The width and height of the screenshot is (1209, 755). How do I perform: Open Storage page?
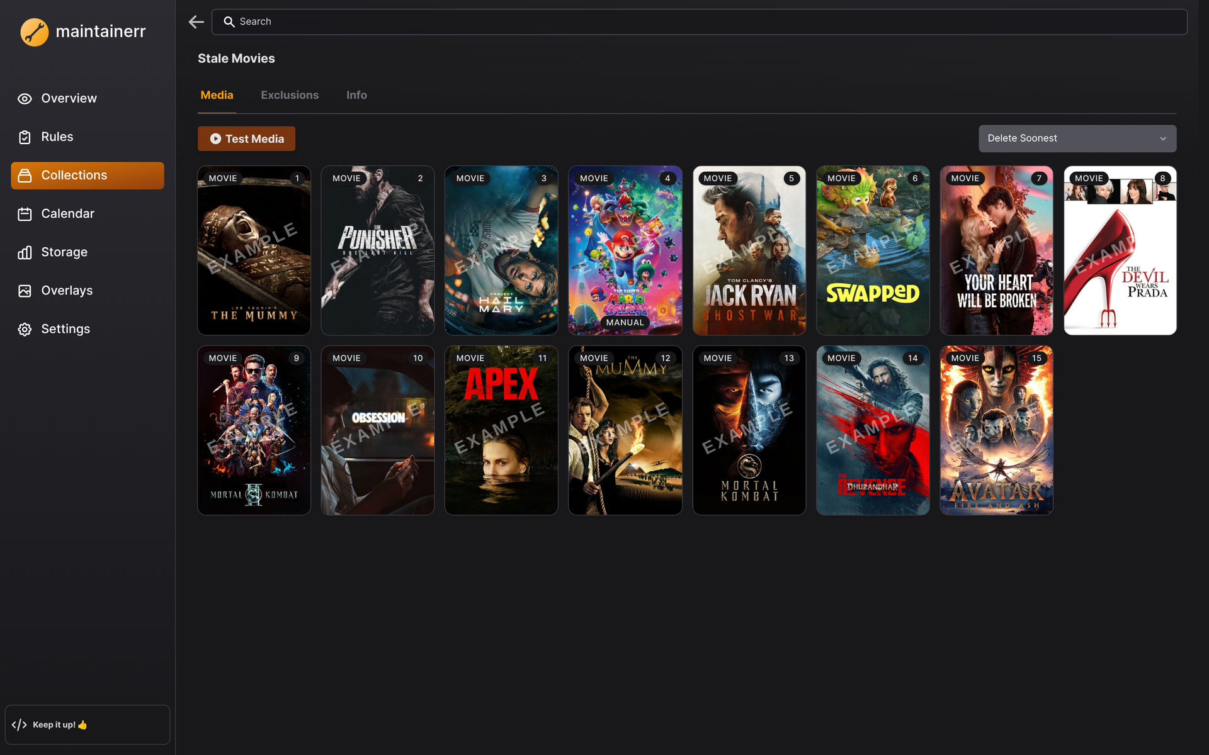(88, 252)
